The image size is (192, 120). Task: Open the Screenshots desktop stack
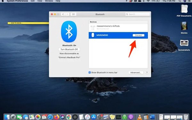click(184, 45)
